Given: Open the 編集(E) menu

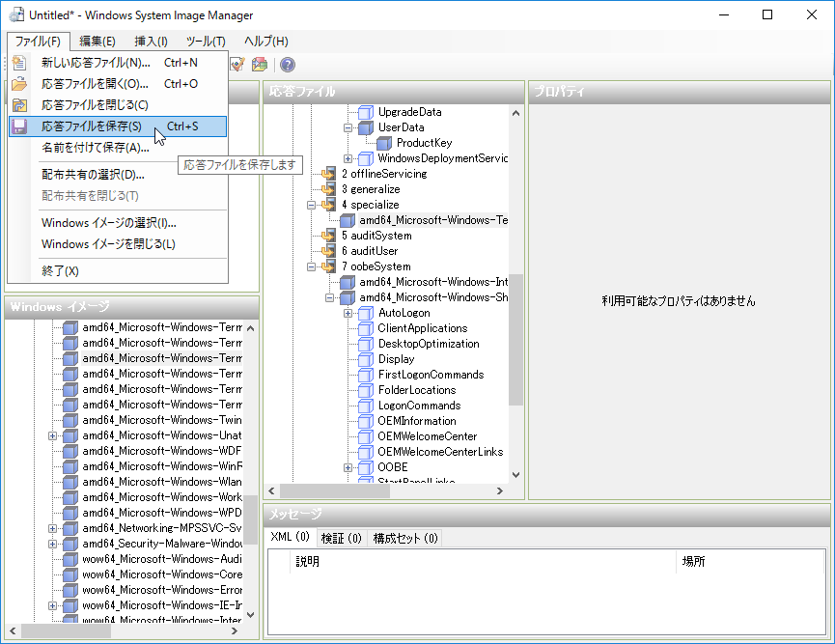Looking at the screenshot, I should [x=97, y=41].
